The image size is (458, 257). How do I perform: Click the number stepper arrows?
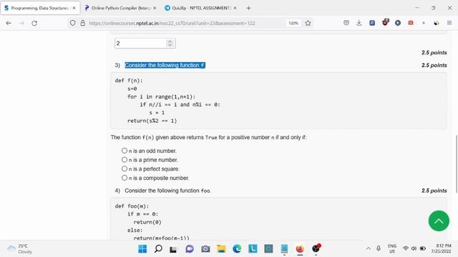pos(170,43)
